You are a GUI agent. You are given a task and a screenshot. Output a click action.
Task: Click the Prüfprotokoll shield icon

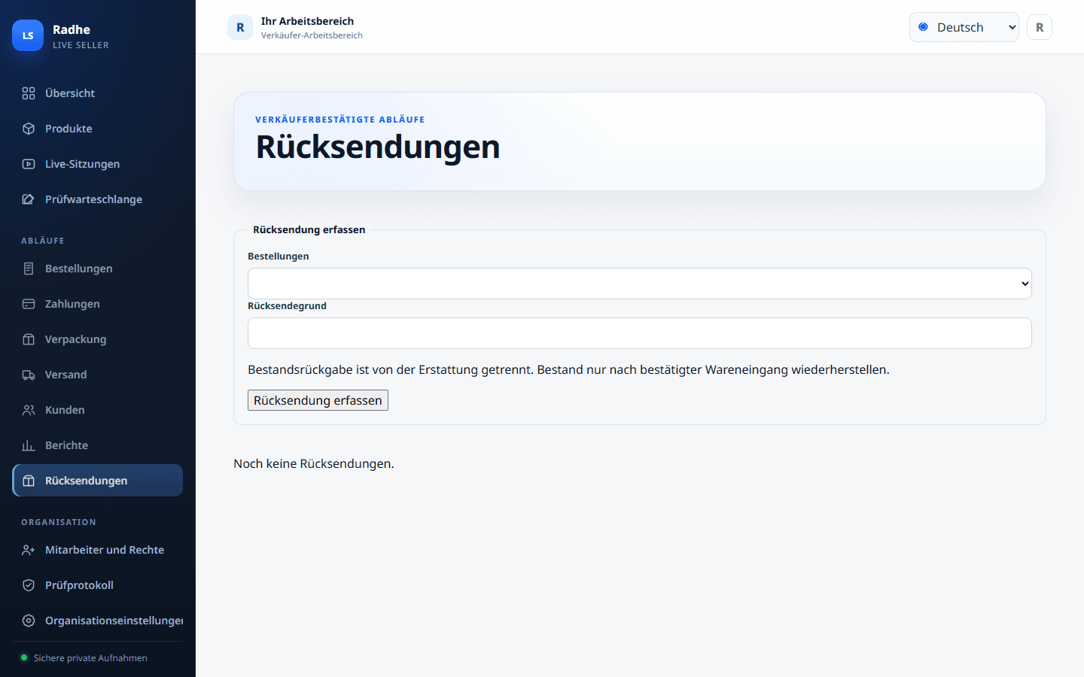pos(29,585)
